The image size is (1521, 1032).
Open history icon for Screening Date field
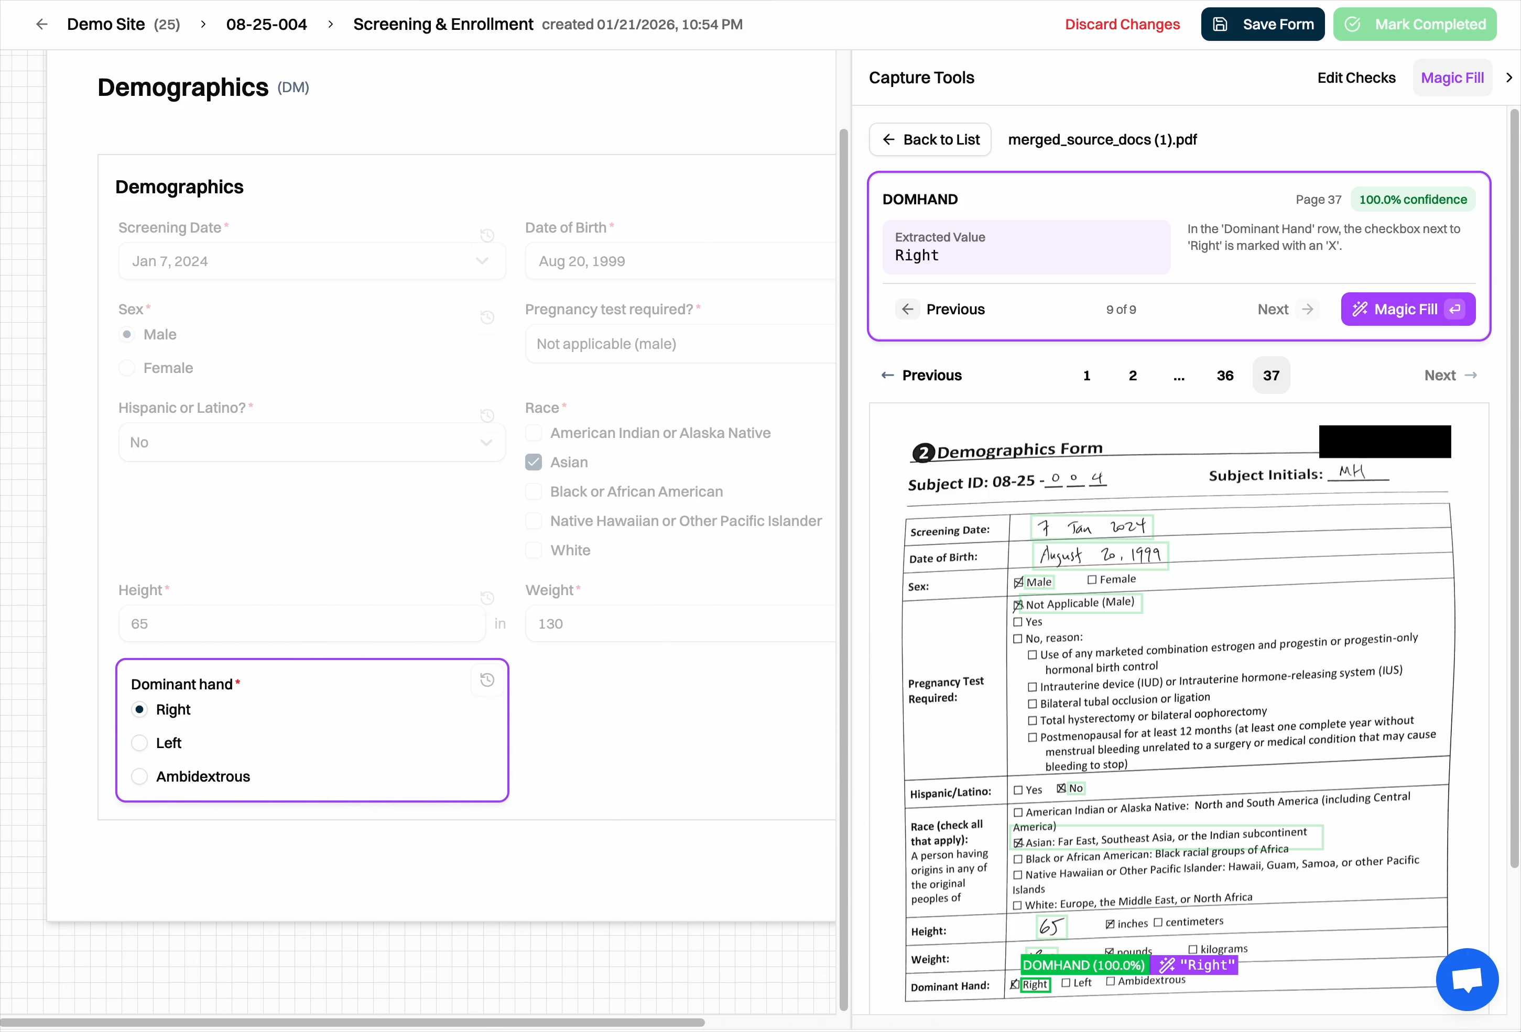(487, 235)
